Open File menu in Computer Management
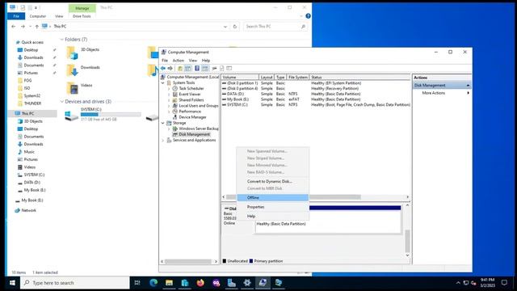This screenshot has width=517, height=291. click(165, 61)
